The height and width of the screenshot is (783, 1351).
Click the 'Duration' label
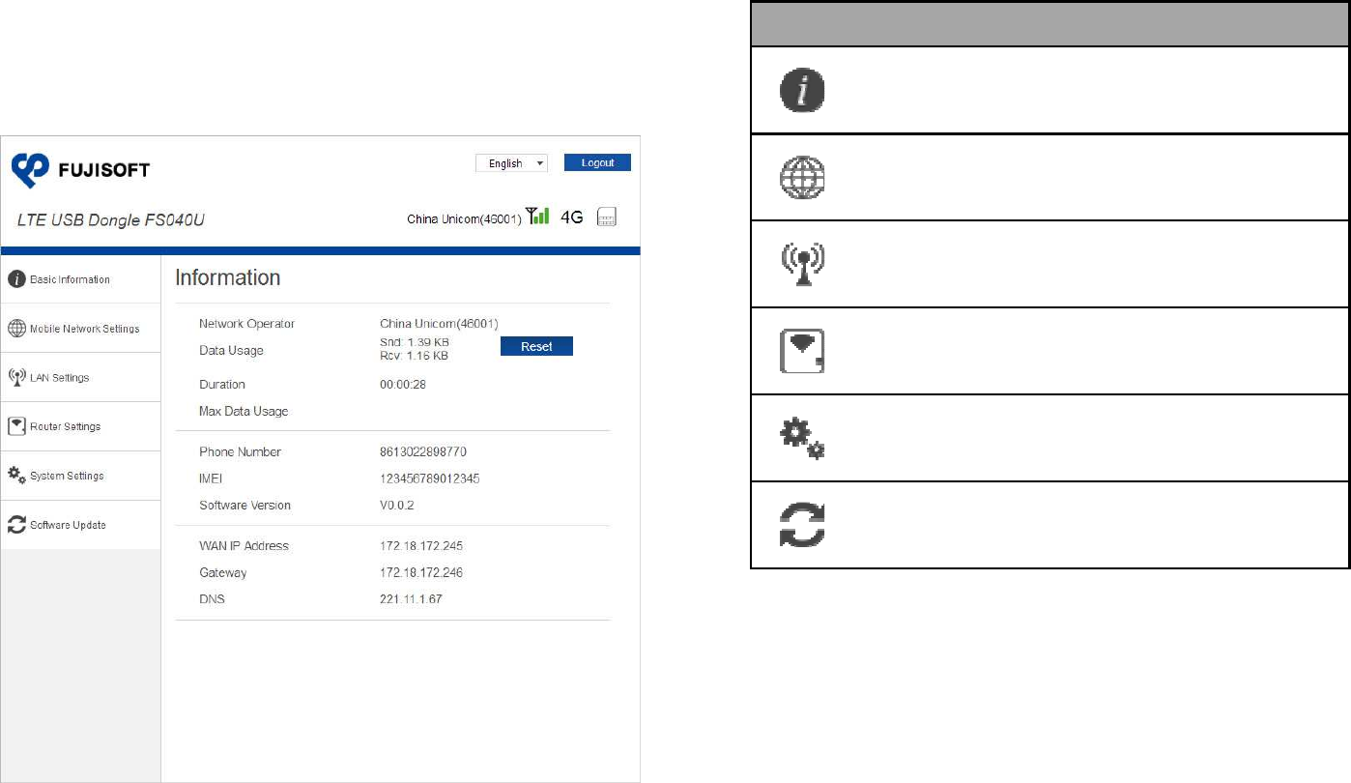click(x=222, y=385)
